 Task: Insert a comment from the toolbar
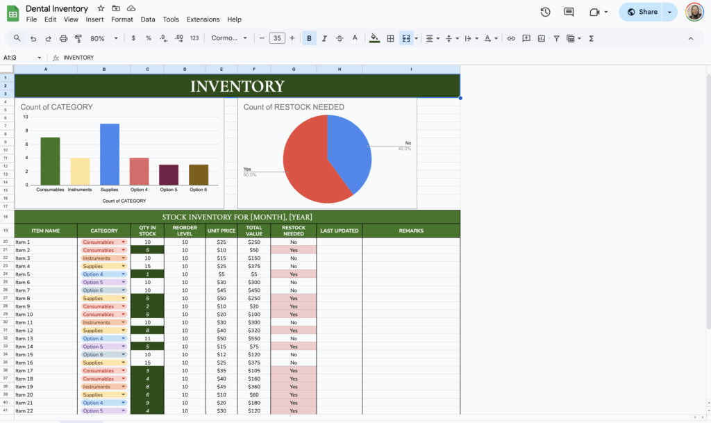coord(526,39)
